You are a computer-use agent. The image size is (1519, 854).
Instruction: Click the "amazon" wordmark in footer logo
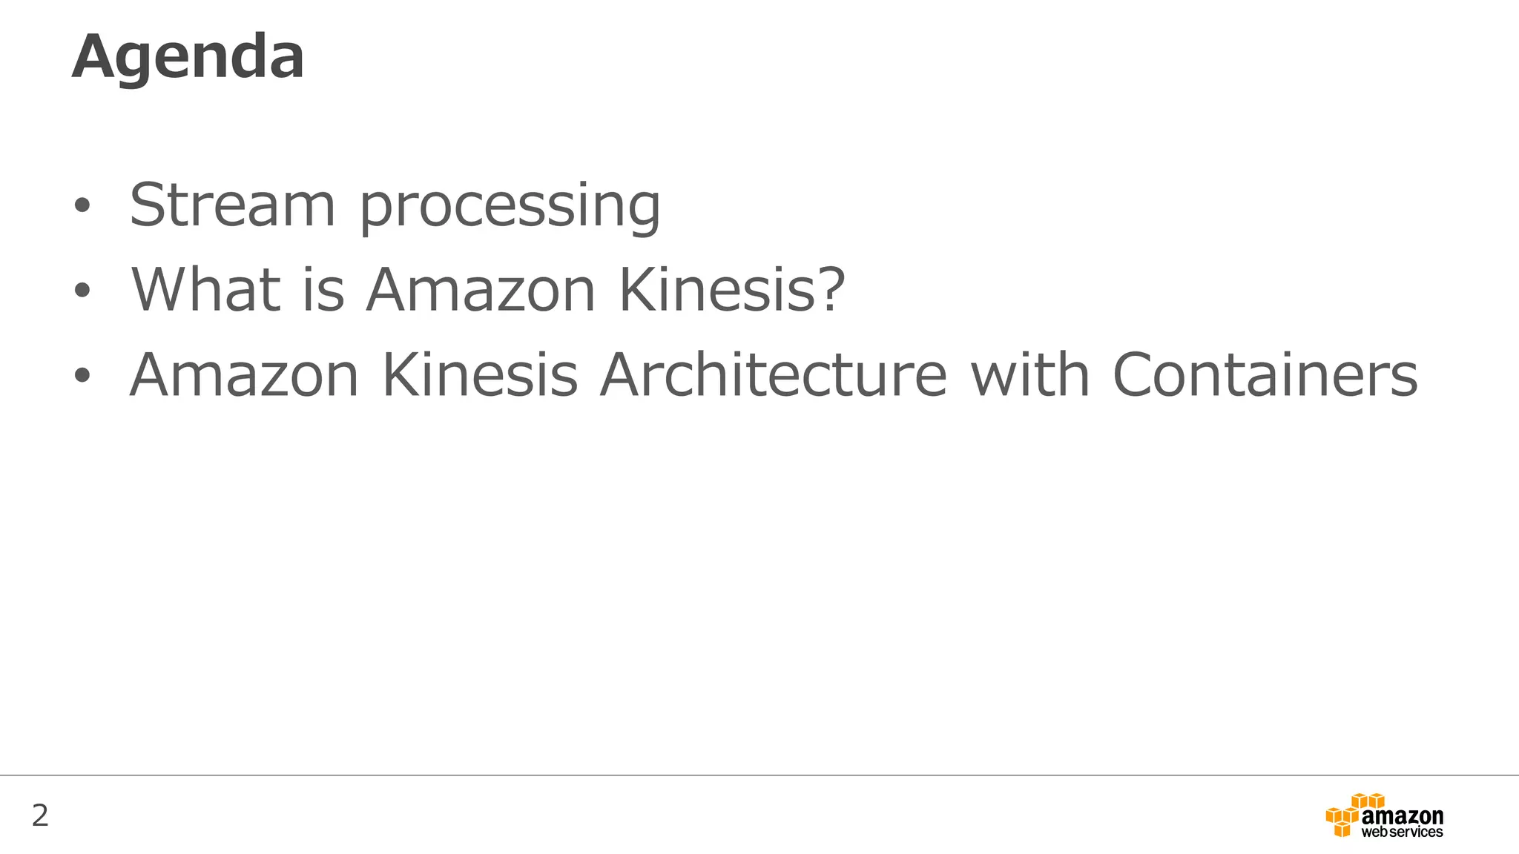pyautogui.click(x=1403, y=816)
